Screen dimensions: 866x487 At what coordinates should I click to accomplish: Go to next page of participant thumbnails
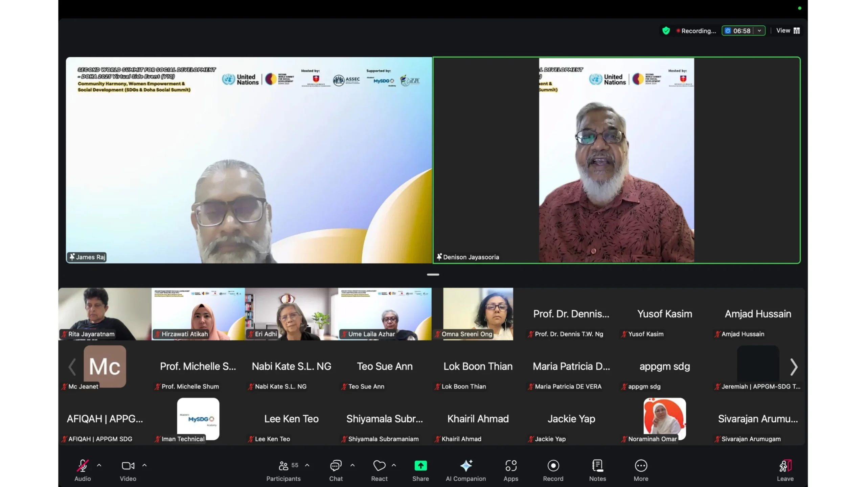[x=794, y=367]
